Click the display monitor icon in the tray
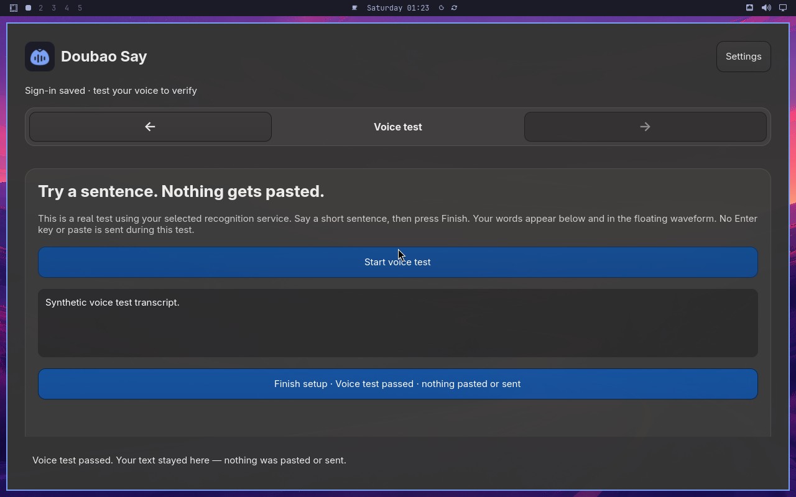 coord(783,8)
